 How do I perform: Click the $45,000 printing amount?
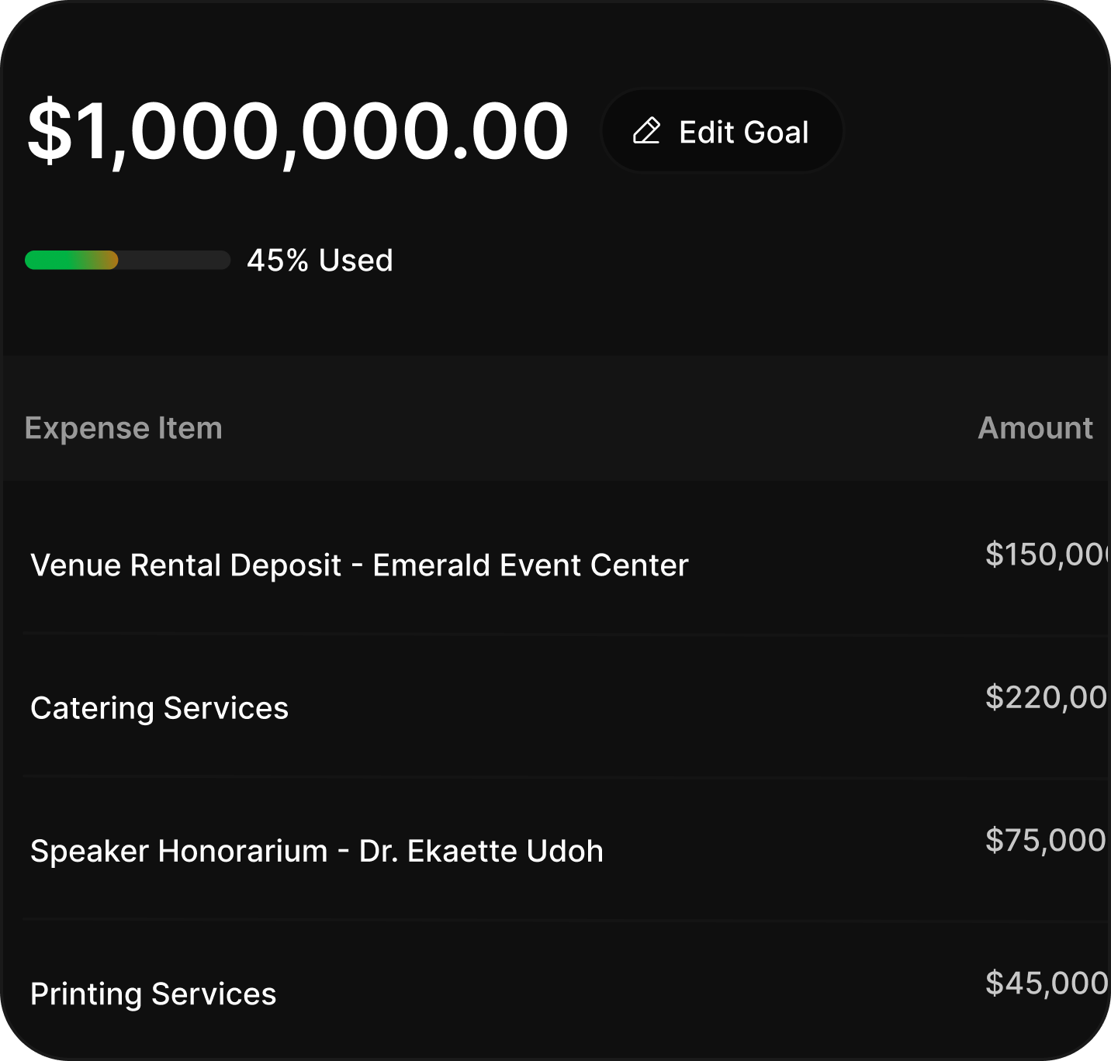click(1047, 983)
